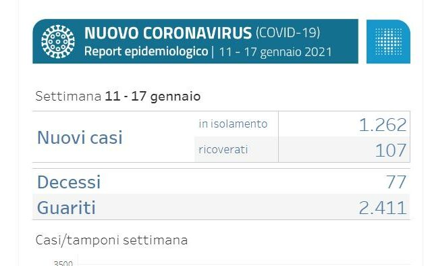Click the Casi/tamponi settimana chart title

click(x=111, y=240)
